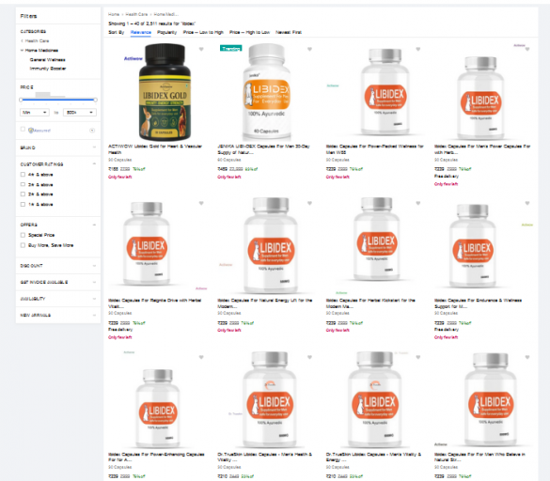
Task: Sort results by Popularity
Action: click(x=167, y=32)
